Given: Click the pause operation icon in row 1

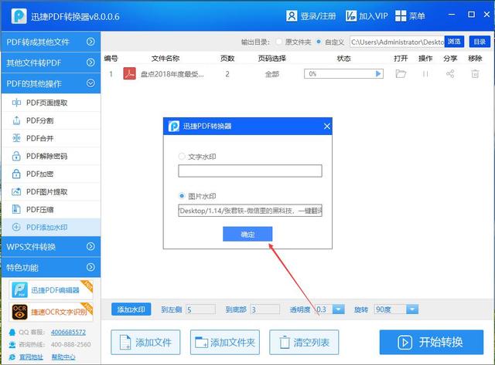Looking at the screenshot, I should (x=425, y=73).
